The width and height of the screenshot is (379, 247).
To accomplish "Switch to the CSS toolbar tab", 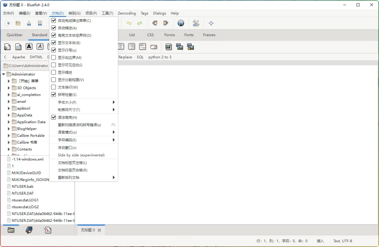I will click(150, 34).
